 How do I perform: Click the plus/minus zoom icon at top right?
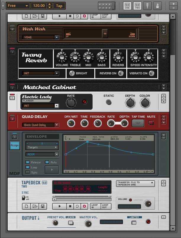(x=173, y=6)
